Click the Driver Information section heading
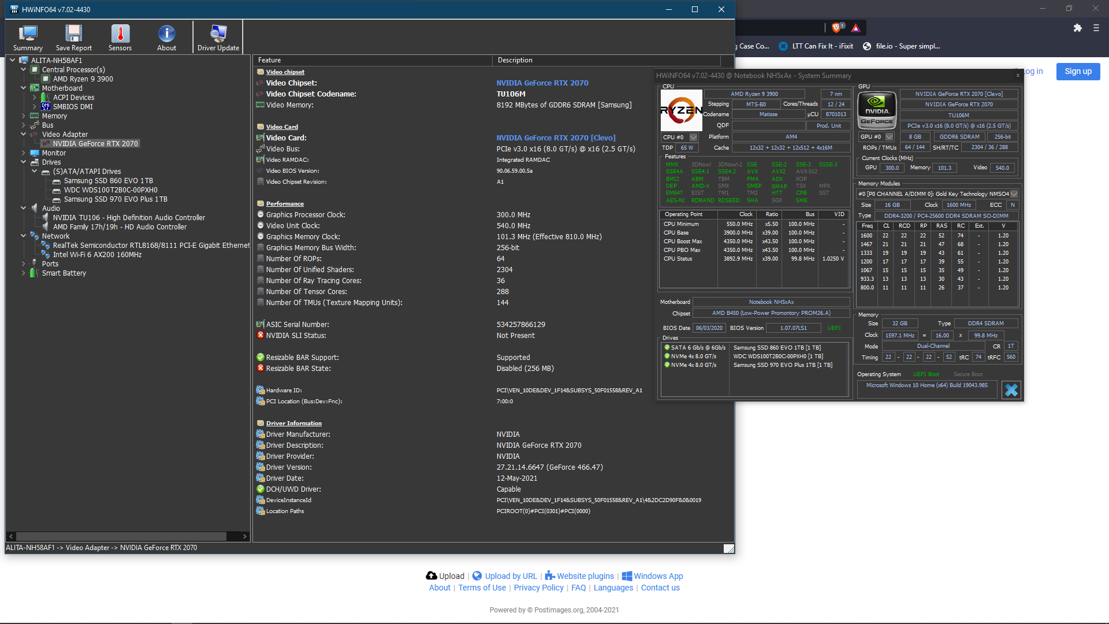1109x624 pixels. pyautogui.click(x=293, y=423)
